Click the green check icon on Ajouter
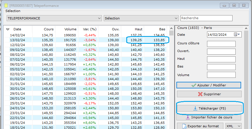The image size is (252, 129). click(194, 85)
